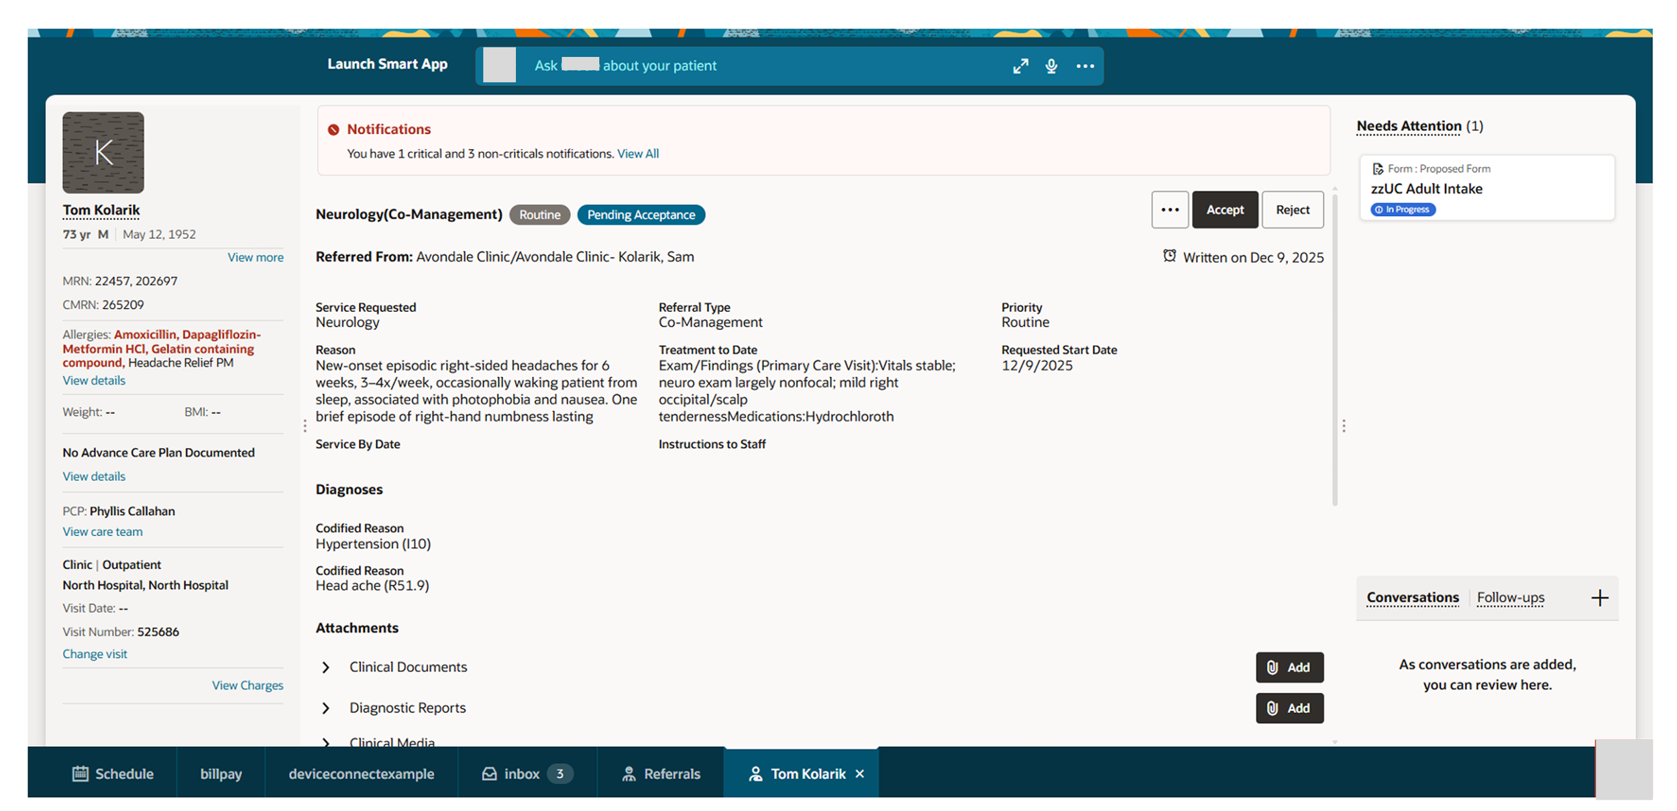Open the referral more-options ellipsis button

pos(1170,210)
